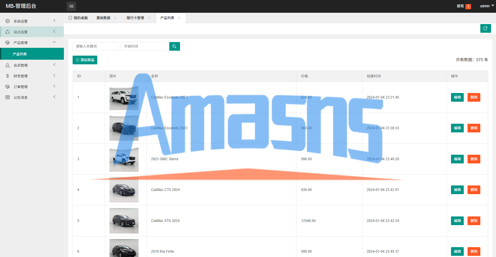Viewport: 496px width, 257px height.
Task: Click the 系统设置 gear icon
Action: [x=8, y=21]
